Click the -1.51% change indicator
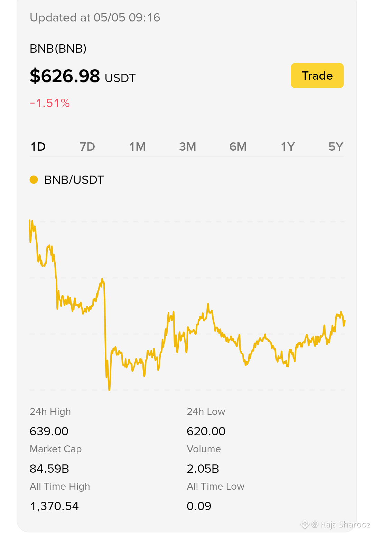Screen dimensions: 373x533 [50, 103]
